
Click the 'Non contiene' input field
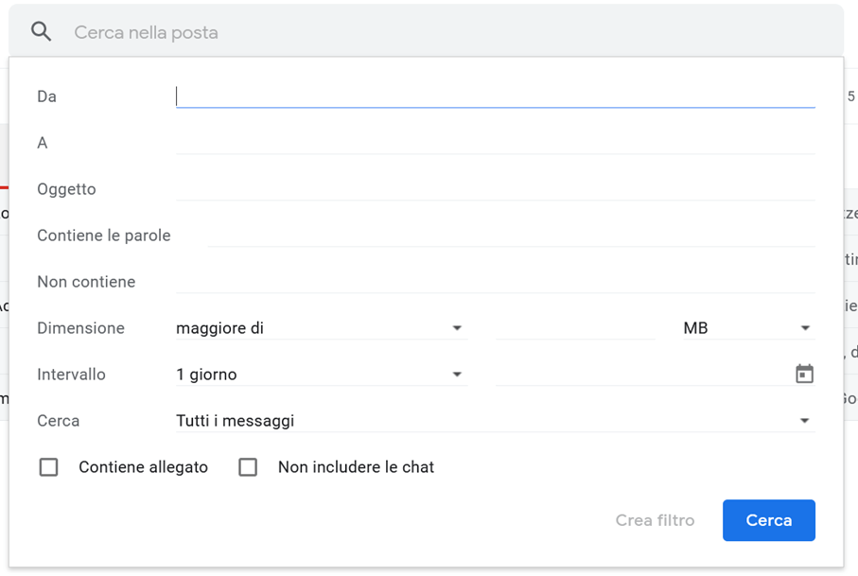(495, 282)
